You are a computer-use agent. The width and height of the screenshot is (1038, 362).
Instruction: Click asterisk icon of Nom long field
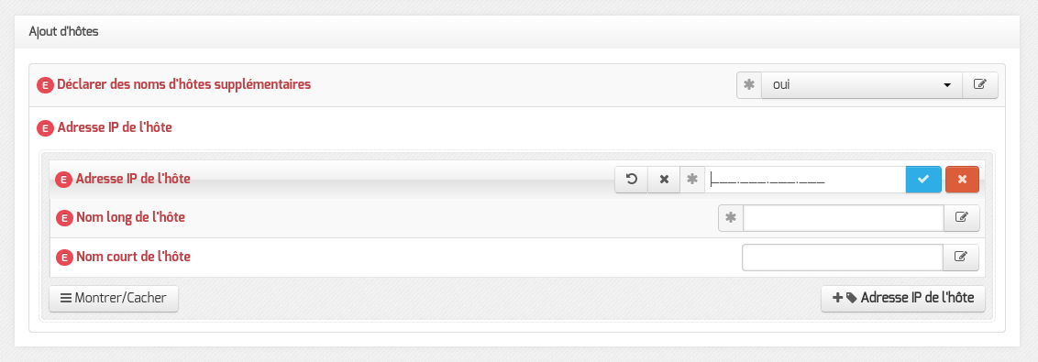click(x=731, y=218)
